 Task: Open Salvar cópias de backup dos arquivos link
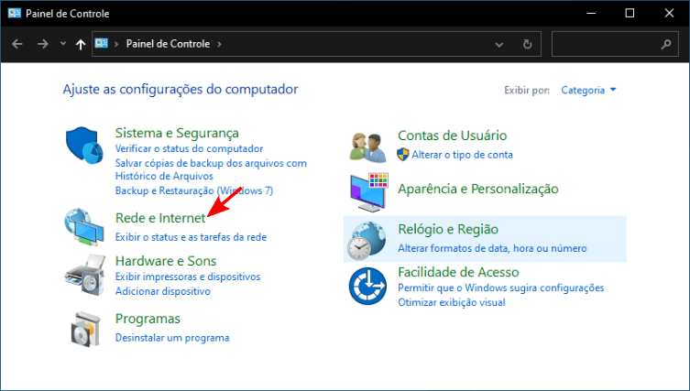pos(211,169)
